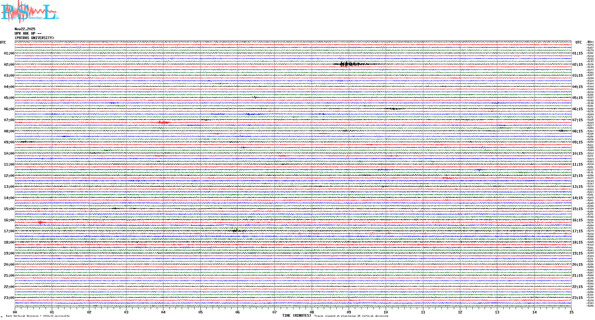The image size is (595, 320).
Task: Click minute marker 10 on bottom axis
Action: point(386,312)
